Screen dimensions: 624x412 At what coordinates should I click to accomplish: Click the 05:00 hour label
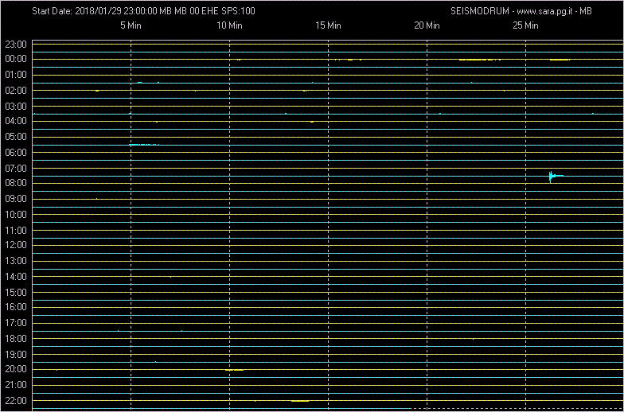click(x=16, y=137)
